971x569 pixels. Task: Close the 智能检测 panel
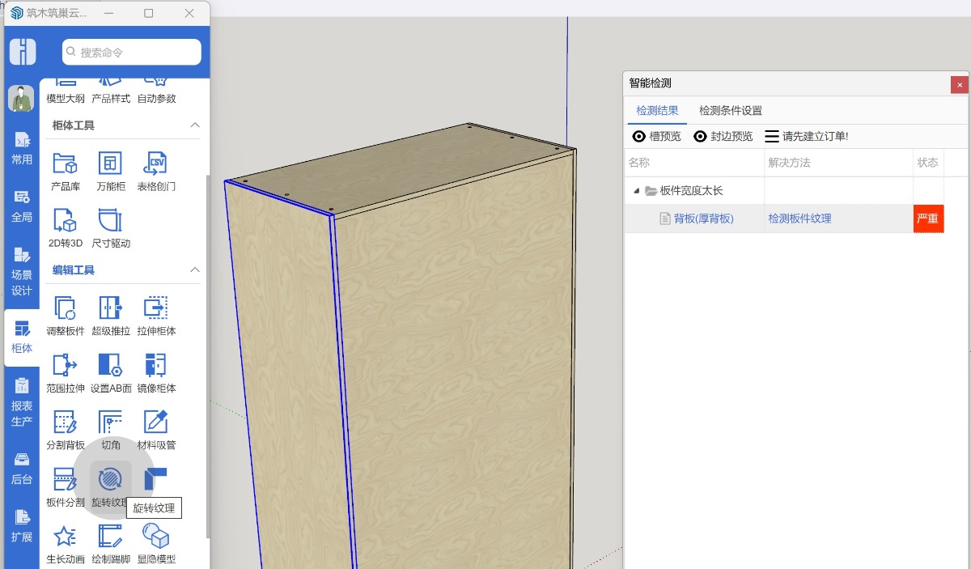pyautogui.click(x=960, y=84)
